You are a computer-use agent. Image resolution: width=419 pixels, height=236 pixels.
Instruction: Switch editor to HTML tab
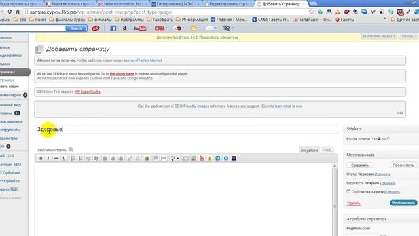(327, 150)
